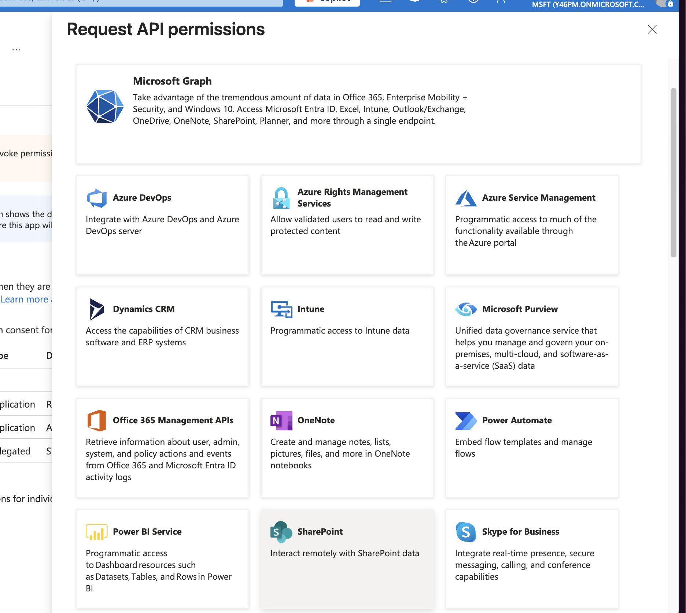Open the Intune monitor icon
Viewport: 686px width, 613px height.
pyautogui.click(x=281, y=309)
